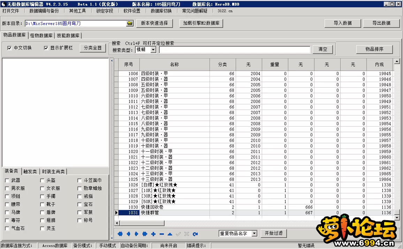403x249 pixels.
Task: Switch to 怪物数据库 tab
Action: [41, 35]
